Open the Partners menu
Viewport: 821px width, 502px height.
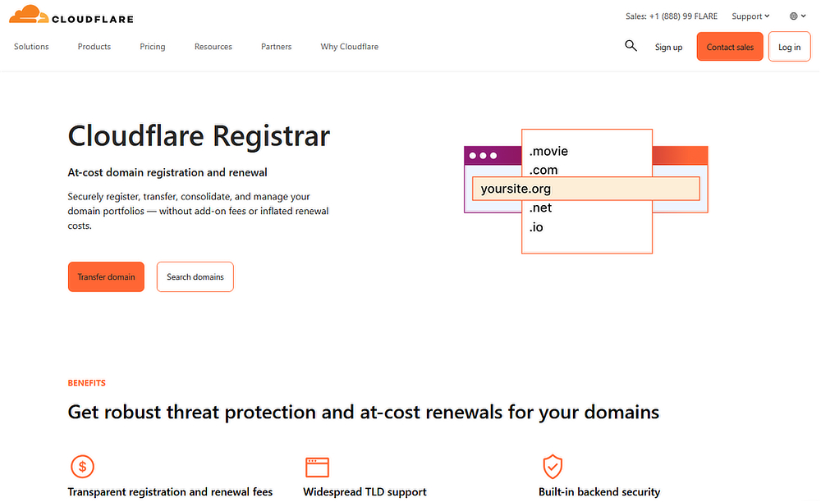coord(277,47)
